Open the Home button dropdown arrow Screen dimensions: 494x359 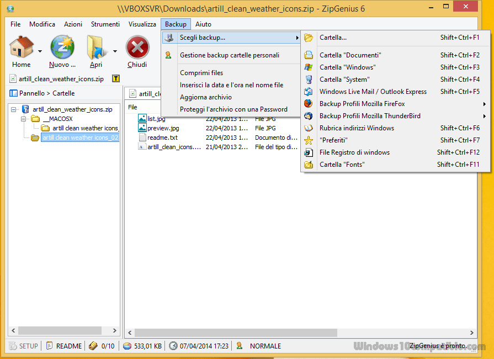(x=40, y=51)
